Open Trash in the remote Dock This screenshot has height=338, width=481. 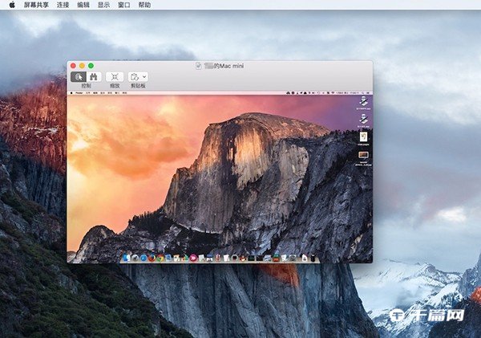coord(316,258)
